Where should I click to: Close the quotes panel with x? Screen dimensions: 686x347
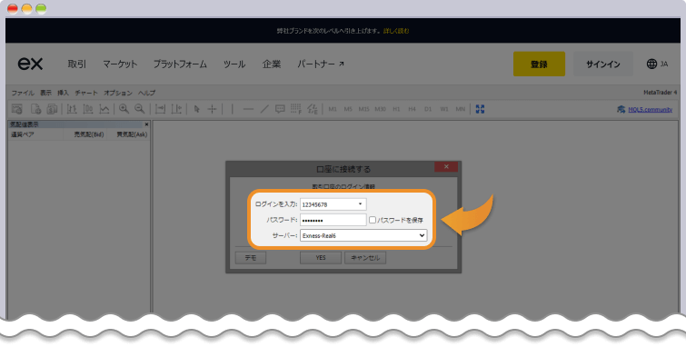point(146,124)
